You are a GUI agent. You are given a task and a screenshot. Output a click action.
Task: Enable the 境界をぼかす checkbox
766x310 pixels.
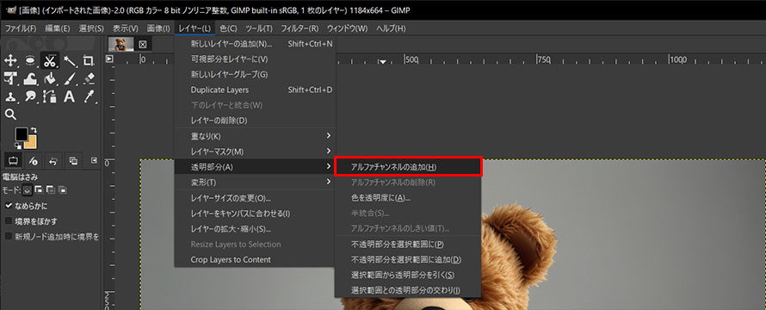pyautogui.click(x=9, y=221)
